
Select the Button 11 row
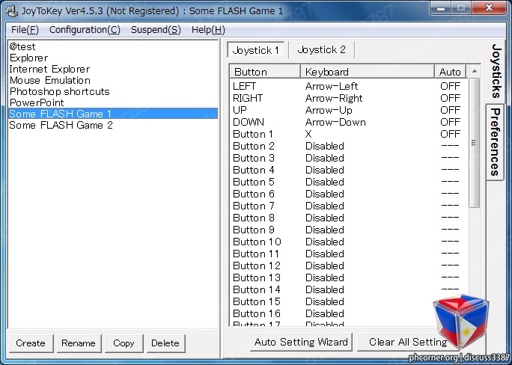348,254
